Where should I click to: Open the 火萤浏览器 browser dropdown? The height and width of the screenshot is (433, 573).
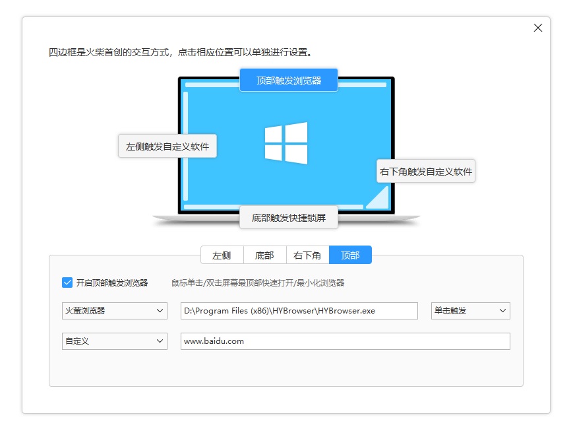point(114,310)
